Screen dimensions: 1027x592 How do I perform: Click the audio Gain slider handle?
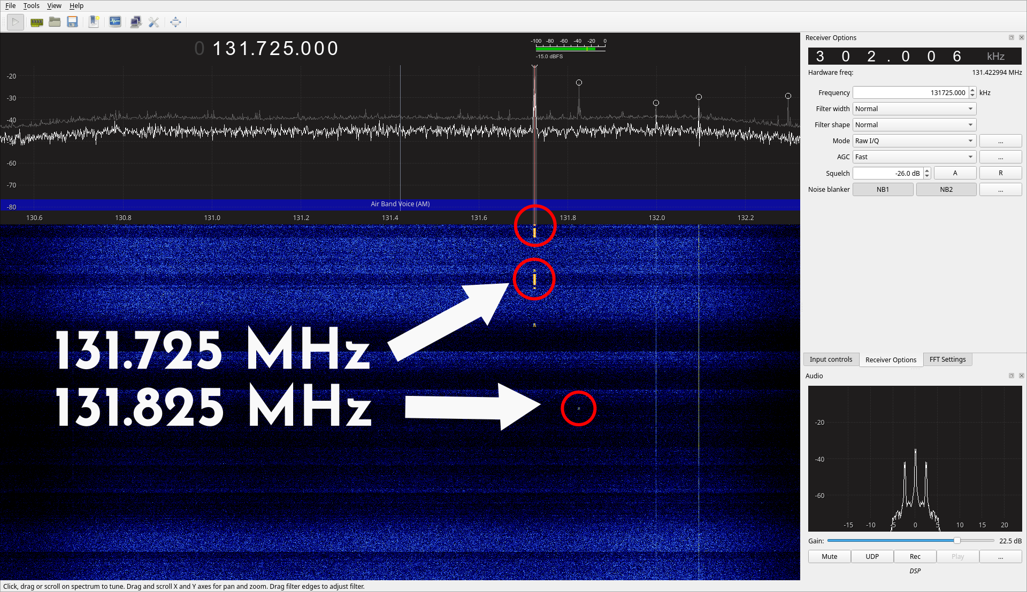(957, 541)
